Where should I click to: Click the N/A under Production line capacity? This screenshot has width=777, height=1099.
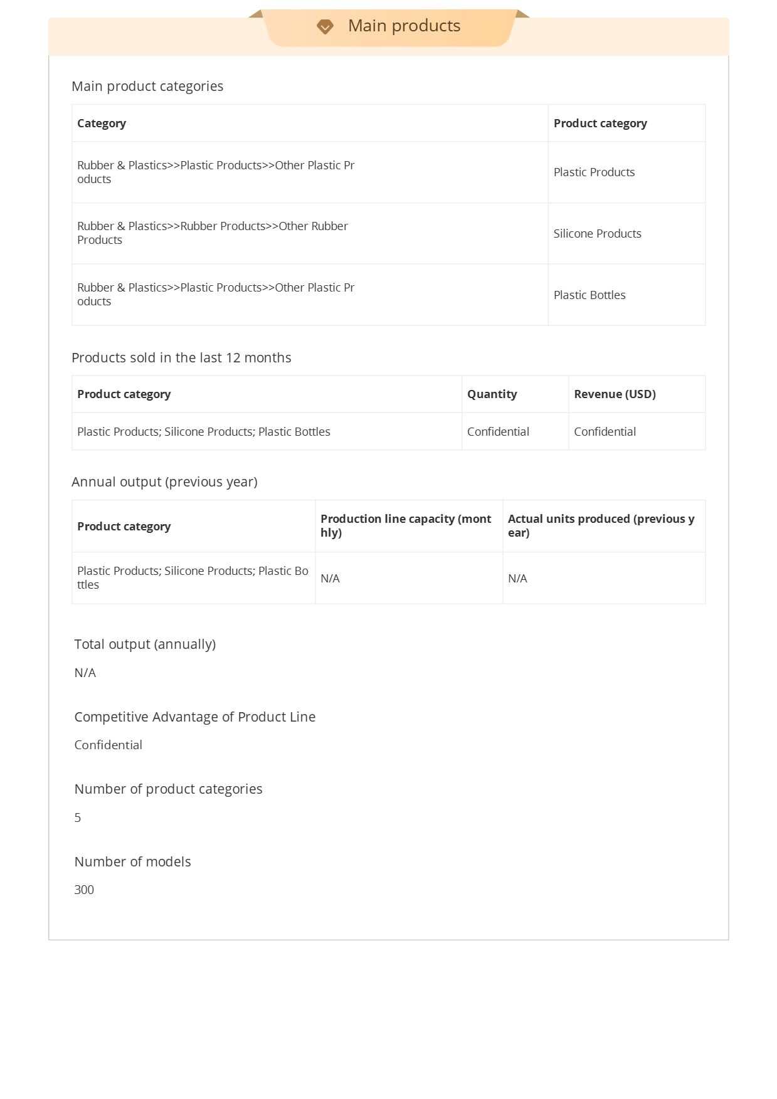(330, 578)
